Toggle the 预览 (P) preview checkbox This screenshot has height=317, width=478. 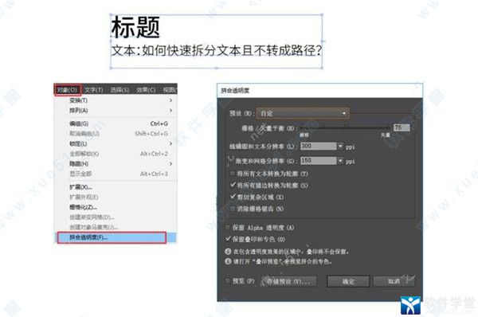pos(228,281)
